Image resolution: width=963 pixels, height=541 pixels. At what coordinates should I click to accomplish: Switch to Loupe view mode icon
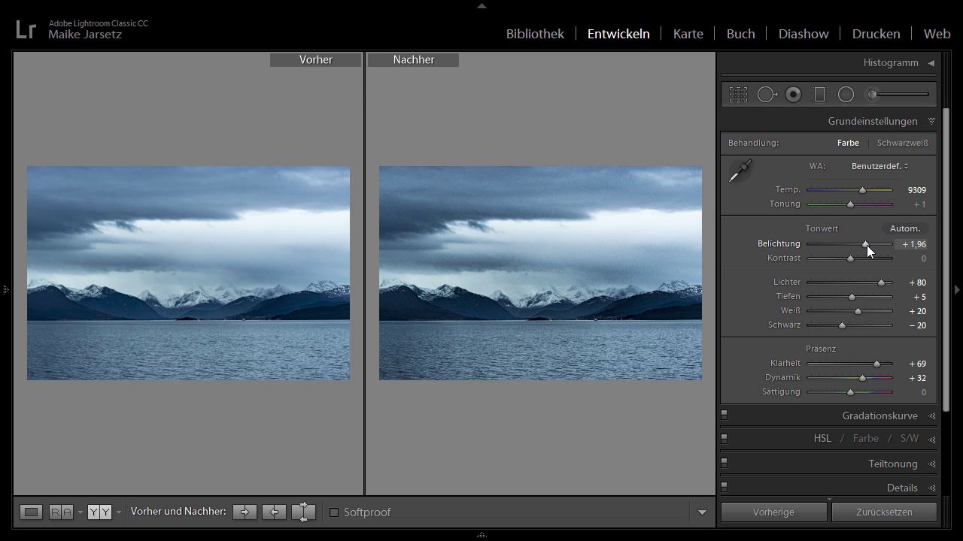click(x=31, y=512)
